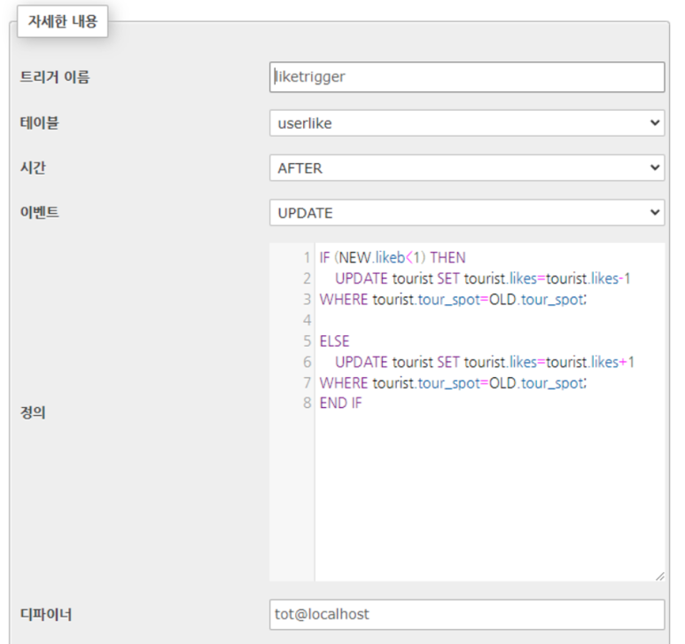Click the ELSE keyword on line 5

334,341
